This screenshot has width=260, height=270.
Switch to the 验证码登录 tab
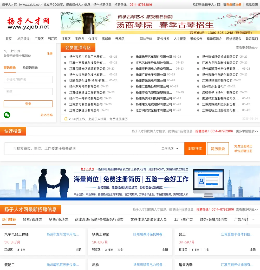tap(30, 68)
